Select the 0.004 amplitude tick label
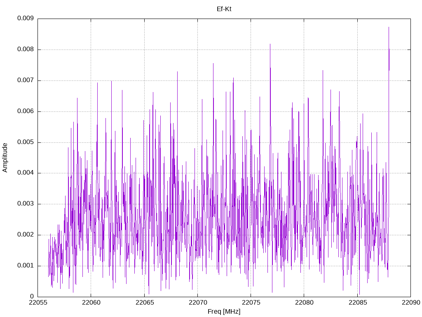 click(26, 173)
